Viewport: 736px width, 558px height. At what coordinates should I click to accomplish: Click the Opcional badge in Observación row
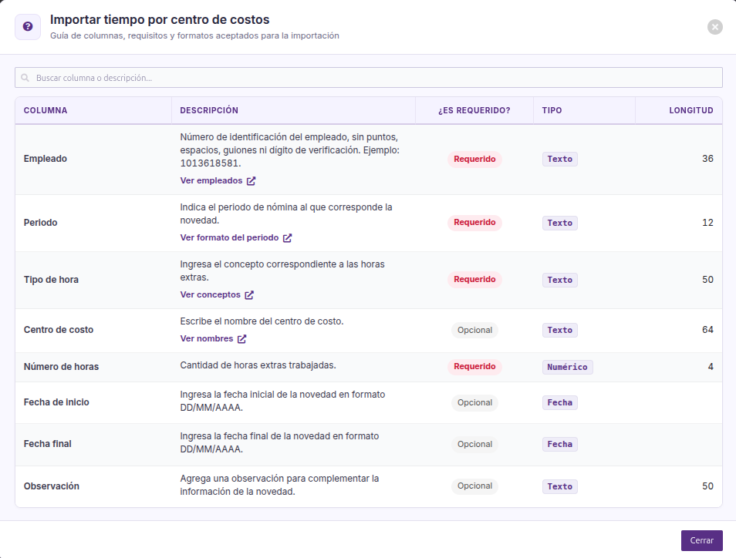(474, 486)
